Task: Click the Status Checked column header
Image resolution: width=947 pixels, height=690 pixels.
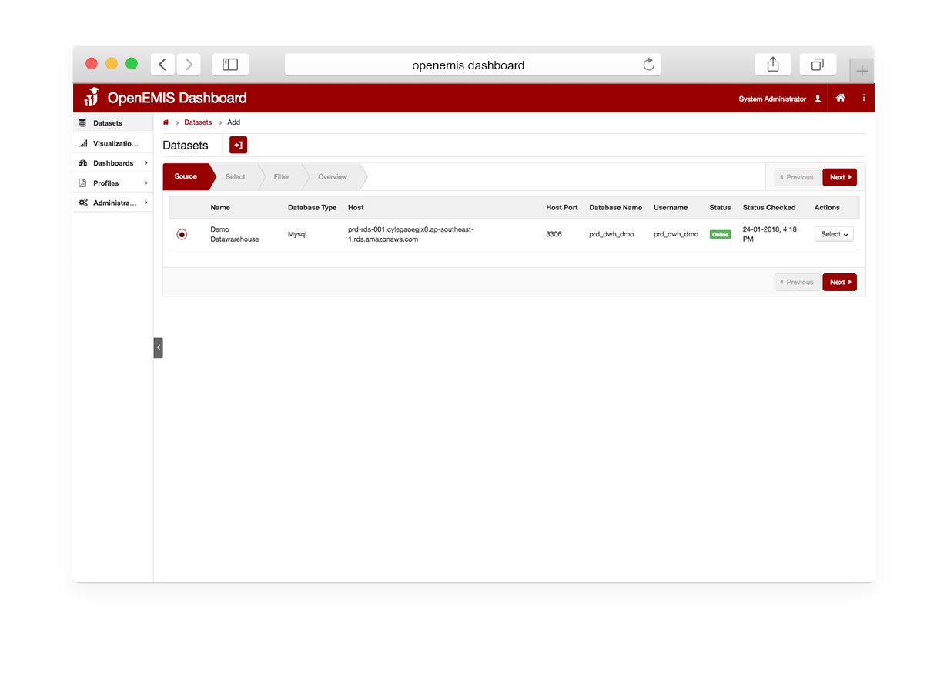Action: [769, 207]
